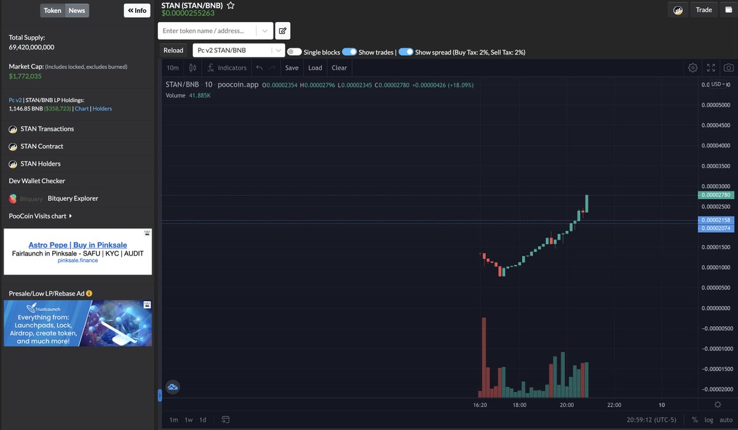Click the ad choices icon on Astro Pepe ad

[x=148, y=233]
